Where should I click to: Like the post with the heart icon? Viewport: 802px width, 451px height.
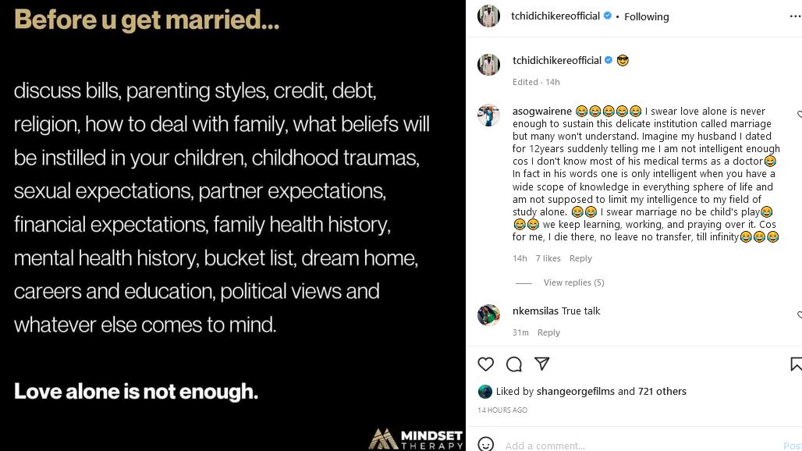click(x=486, y=364)
